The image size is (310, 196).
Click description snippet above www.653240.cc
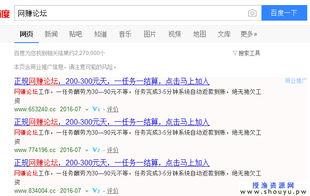[x=138, y=96]
